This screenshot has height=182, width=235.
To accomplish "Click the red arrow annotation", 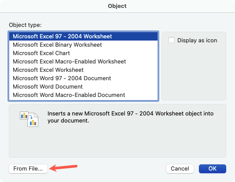I will pos(63,168).
